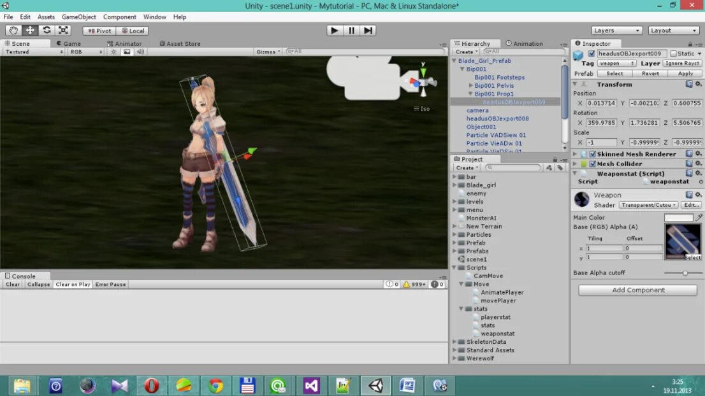The width and height of the screenshot is (705, 396).
Task: Start Play mode
Action: [x=334, y=30]
